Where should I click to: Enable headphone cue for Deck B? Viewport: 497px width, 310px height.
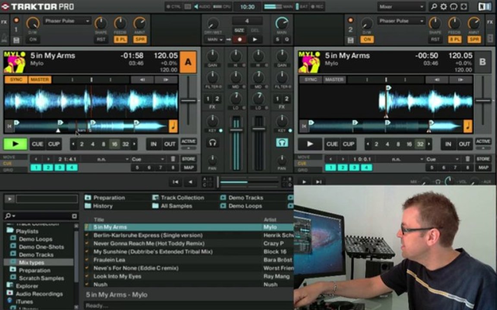(x=282, y=143)
